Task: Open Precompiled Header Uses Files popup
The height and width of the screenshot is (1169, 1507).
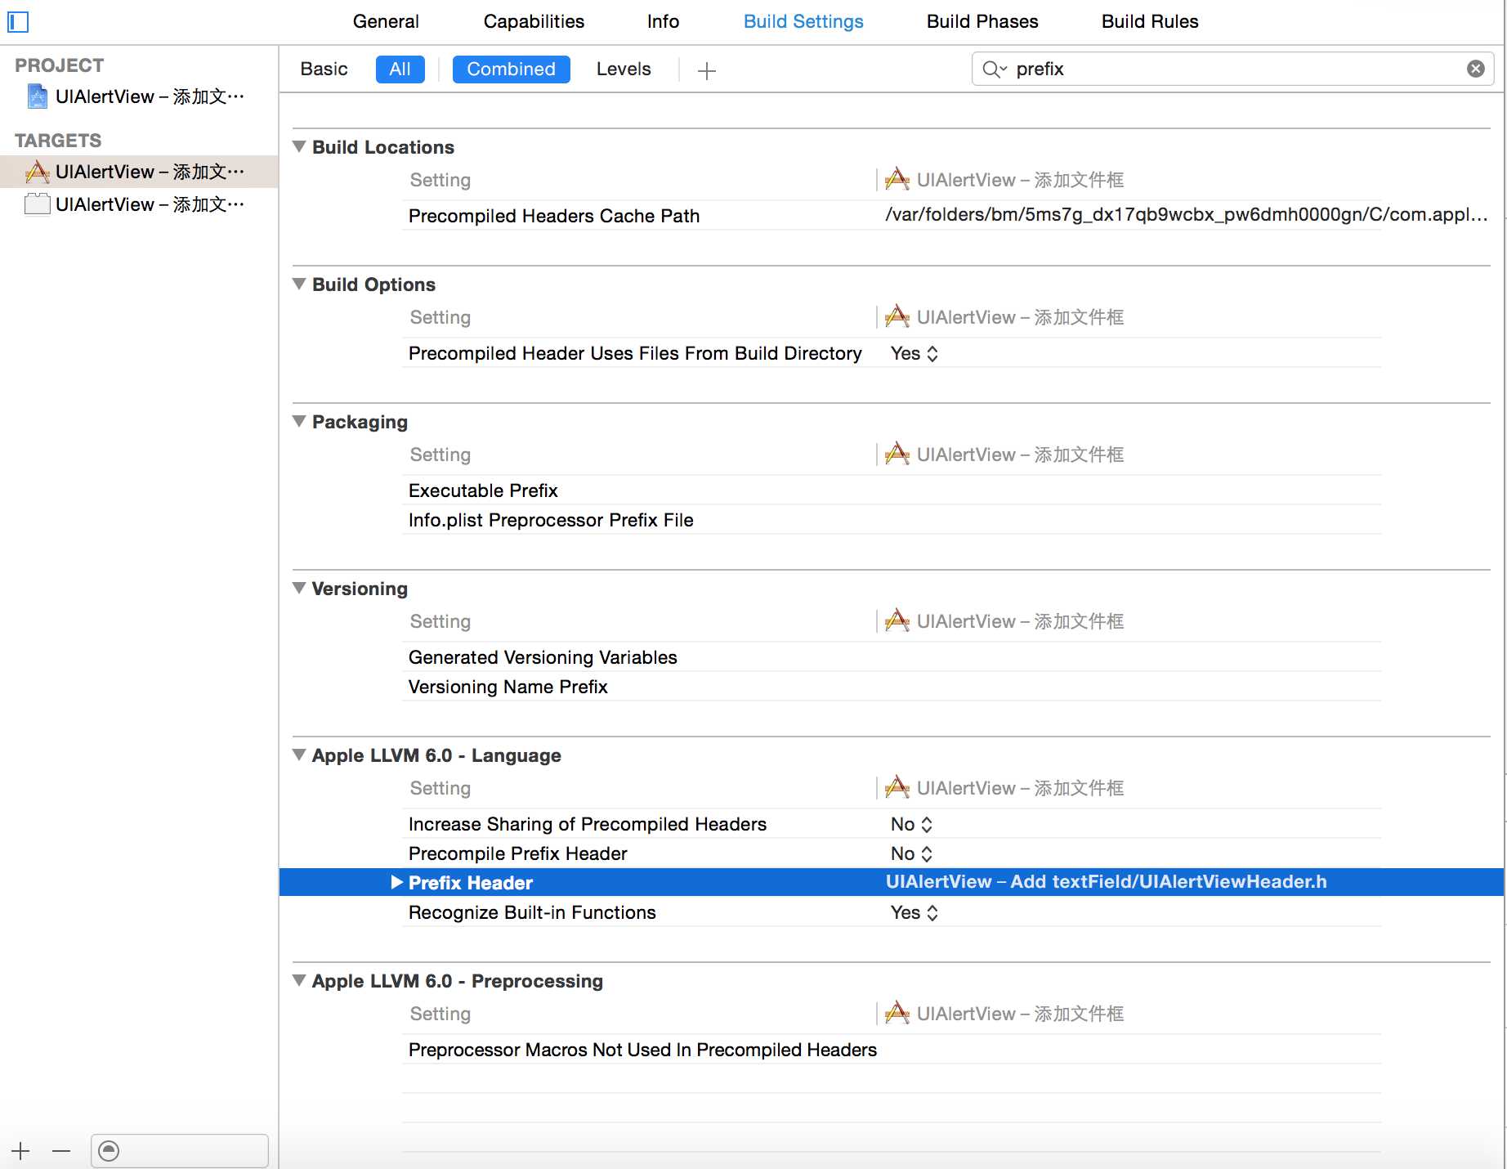Action: 914,353
